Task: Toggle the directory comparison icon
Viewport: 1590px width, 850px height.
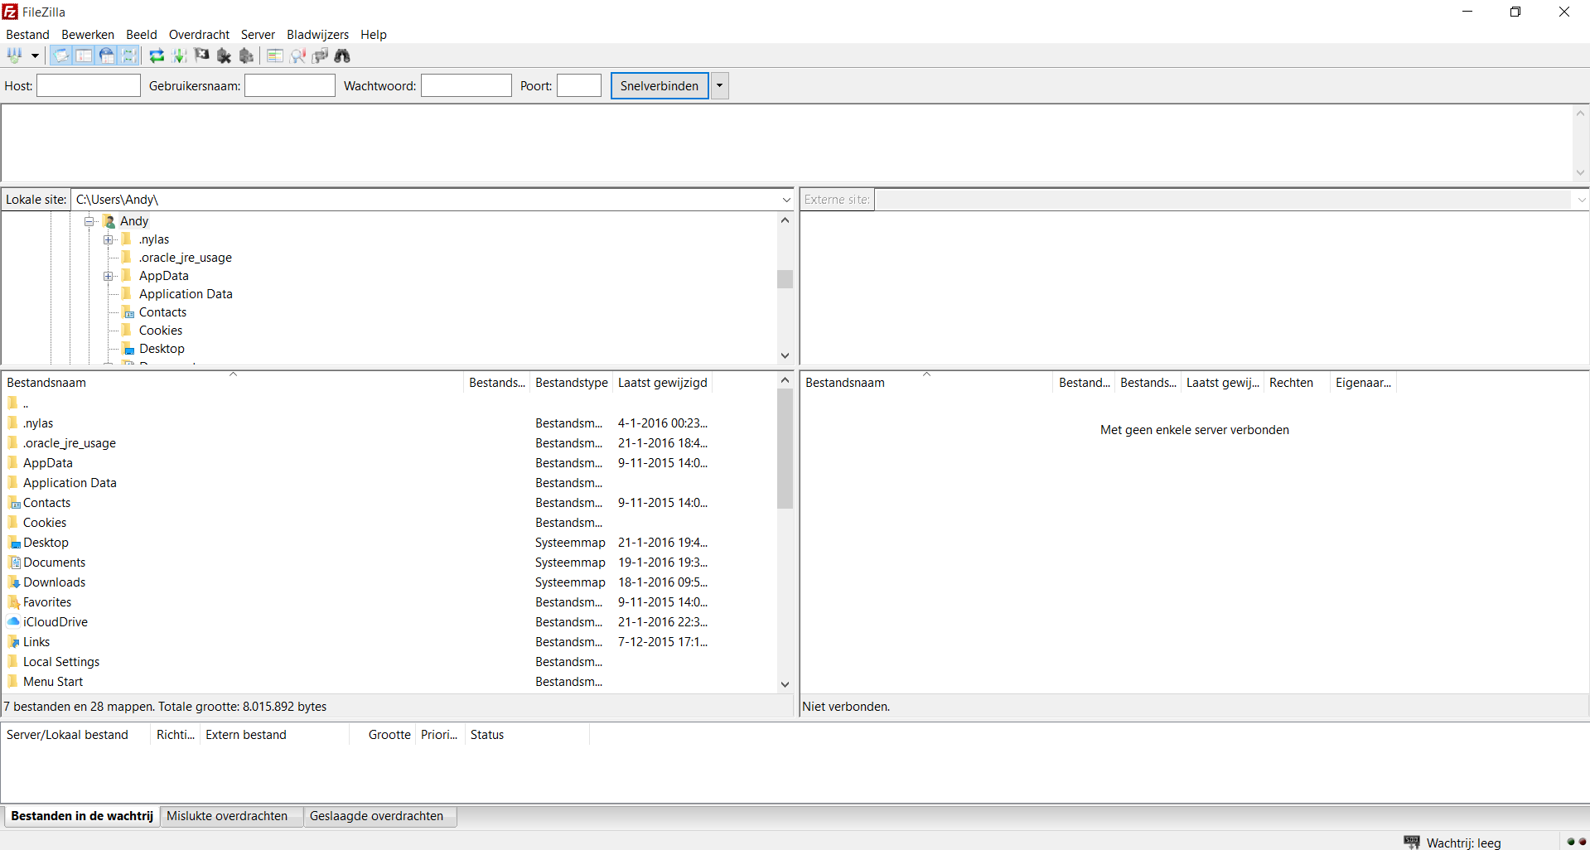Action: tap(297, 56)
